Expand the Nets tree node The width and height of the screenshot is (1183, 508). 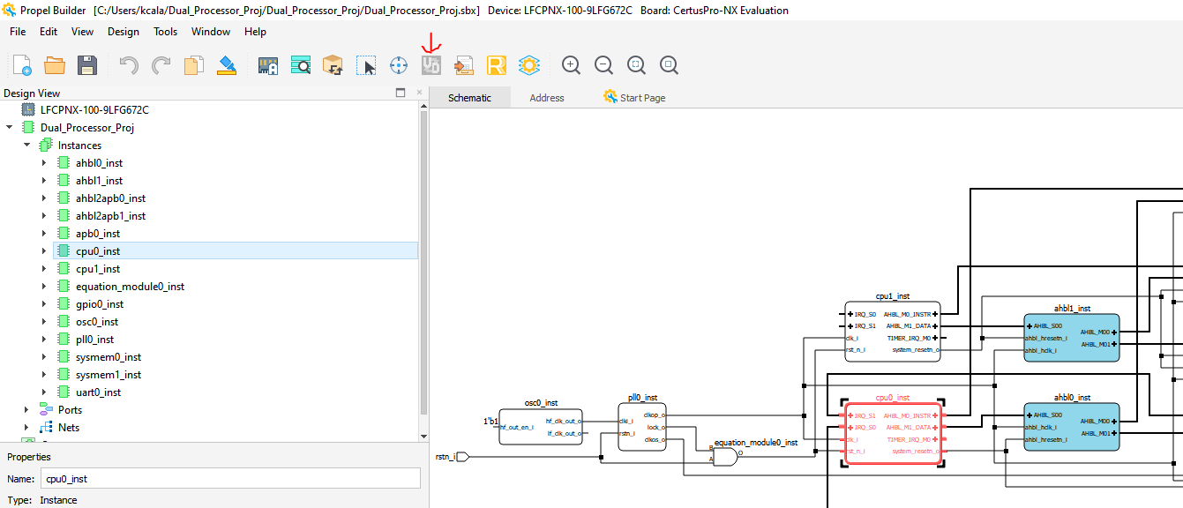coord(26,428)
